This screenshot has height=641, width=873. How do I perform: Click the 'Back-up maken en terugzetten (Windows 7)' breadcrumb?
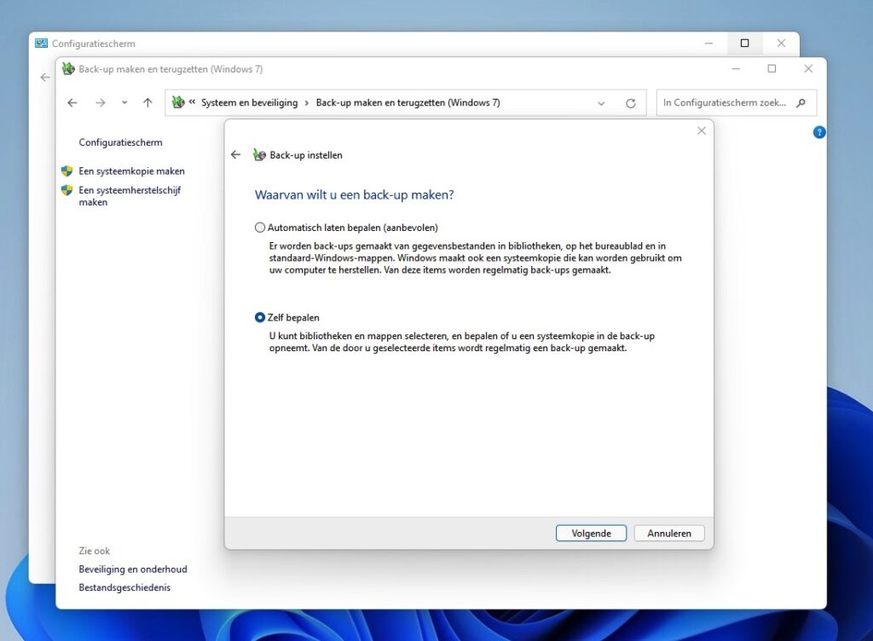pos(408,103)
